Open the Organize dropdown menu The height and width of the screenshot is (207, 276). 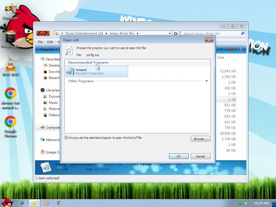pos(48,49)
